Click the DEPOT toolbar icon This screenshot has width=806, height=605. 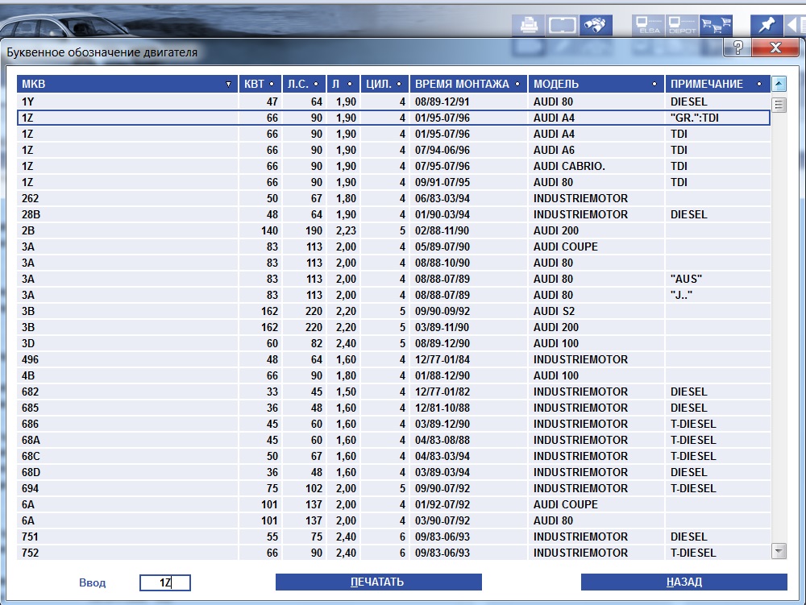683,25
